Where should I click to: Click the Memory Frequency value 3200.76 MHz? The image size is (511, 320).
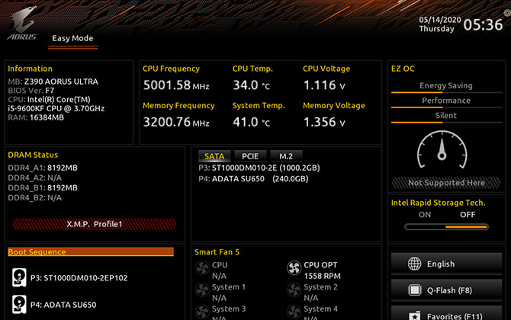click(176, 122)
